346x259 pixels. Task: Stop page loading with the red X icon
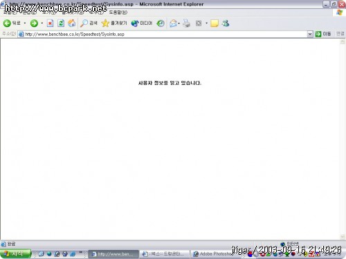pyautogui.click(x=50, y=23)
